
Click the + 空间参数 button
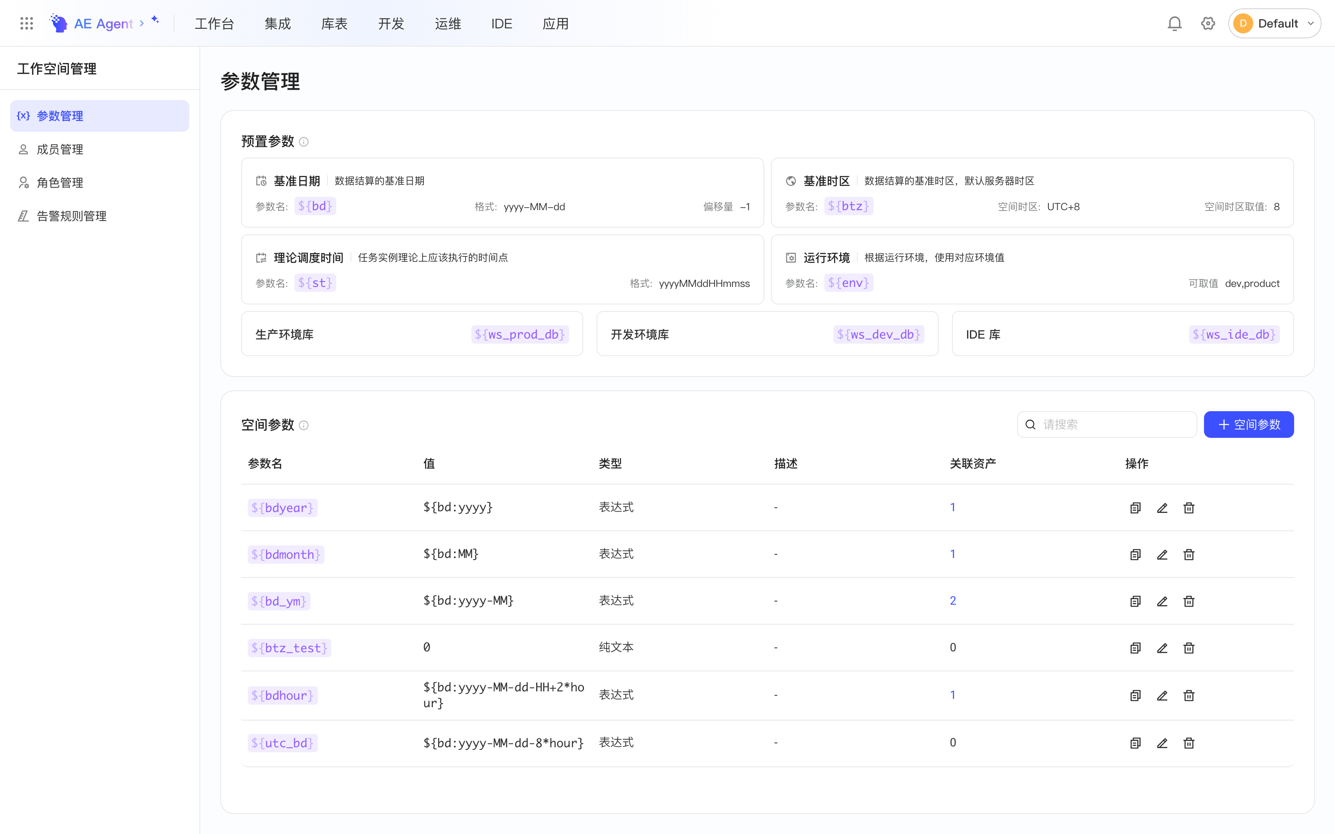(1248, 424)
